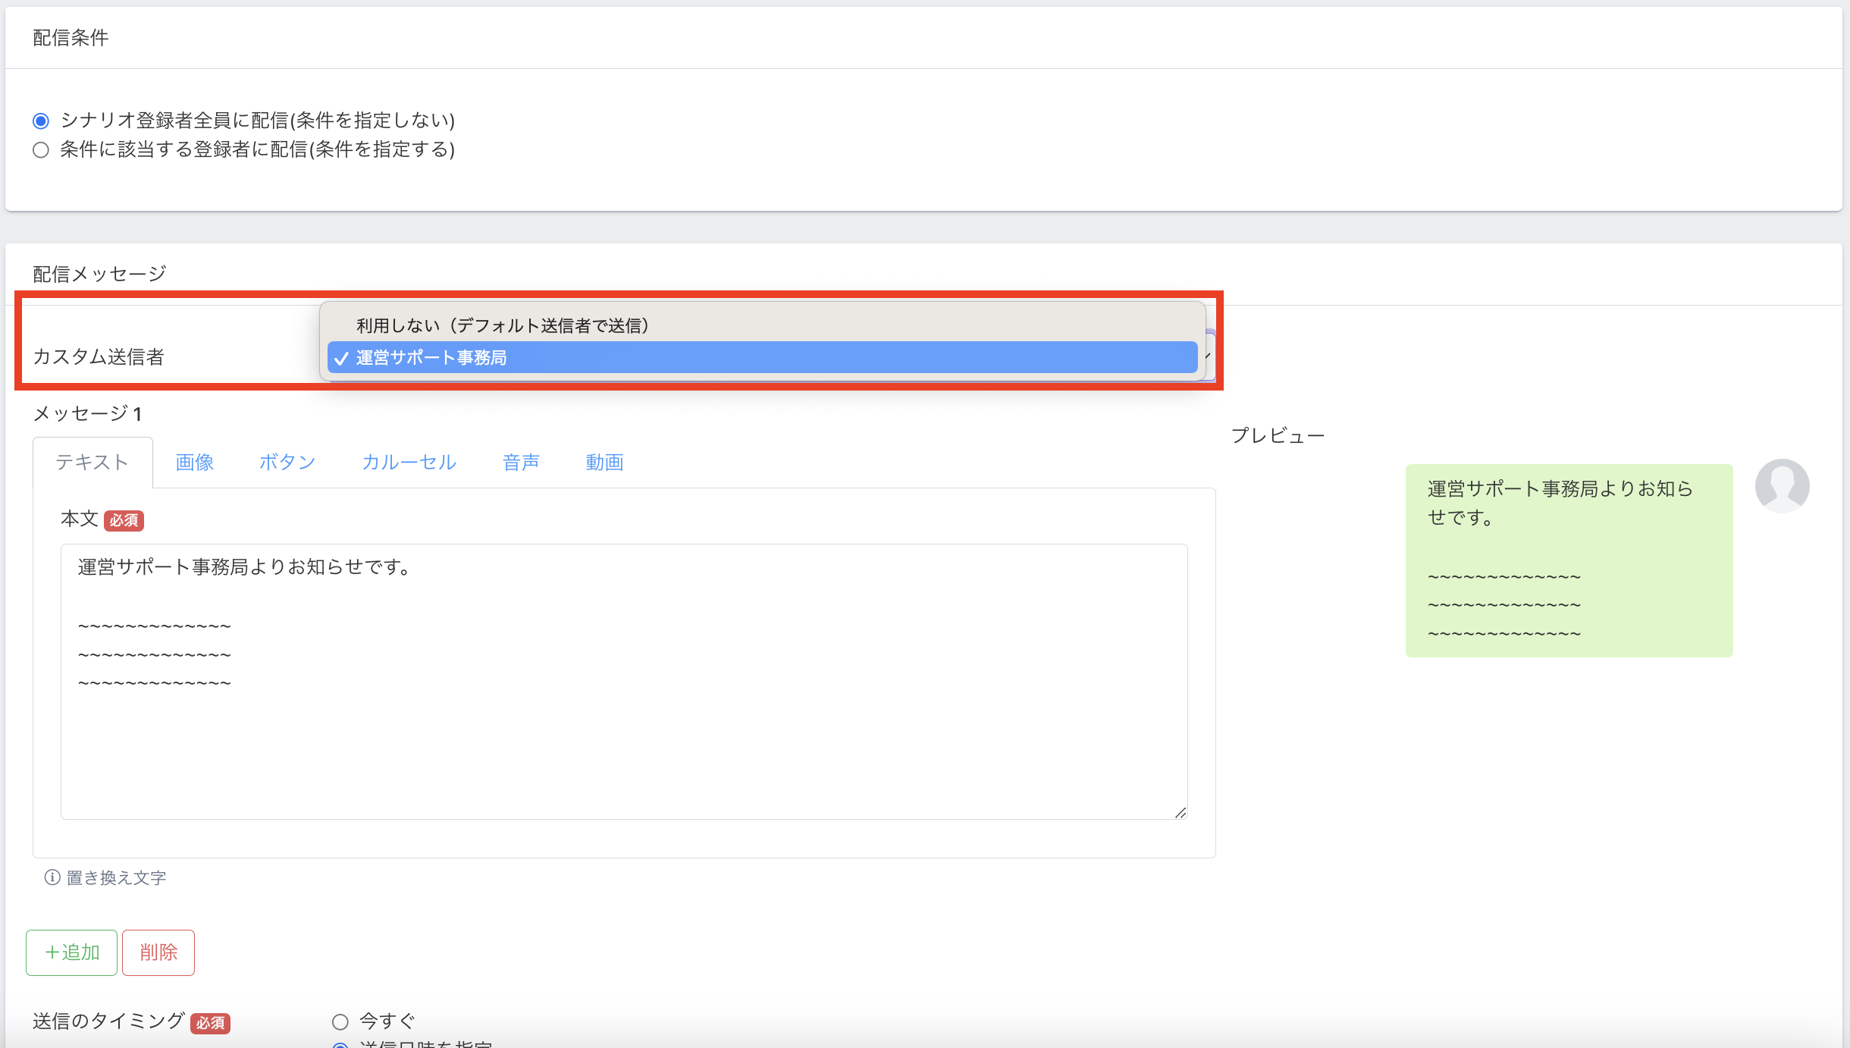The height and width of the screenshot is (1048, 1850).
Task: Click the ＋追加 button
Action: (x=72, y=952)
